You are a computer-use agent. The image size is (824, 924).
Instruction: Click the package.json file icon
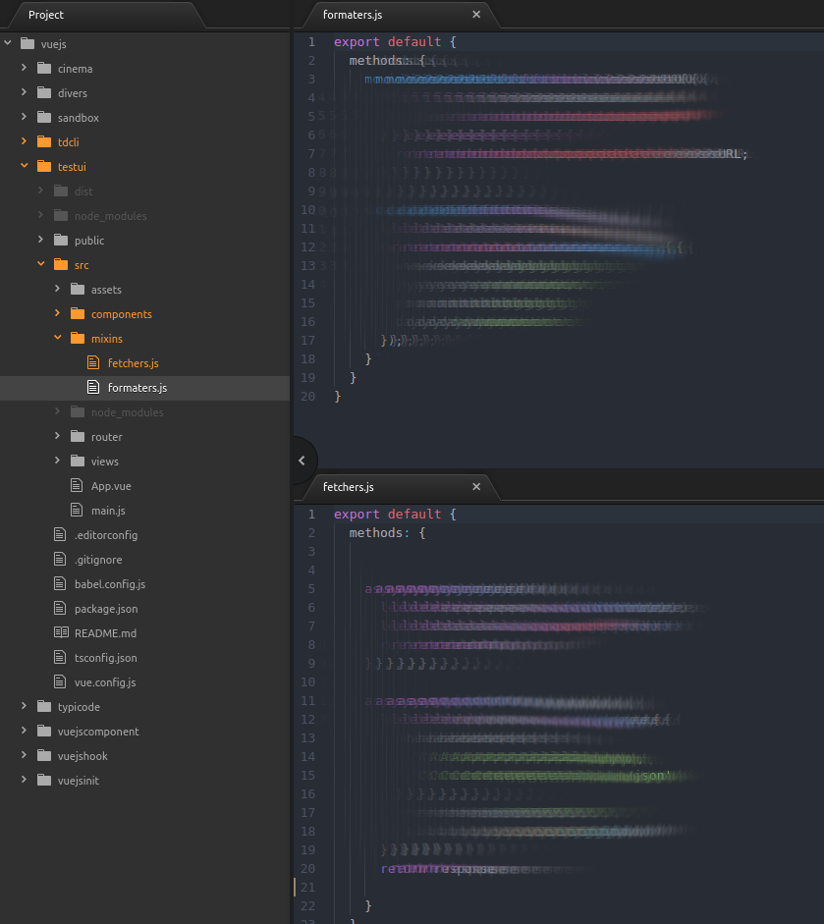click(61, 609)
